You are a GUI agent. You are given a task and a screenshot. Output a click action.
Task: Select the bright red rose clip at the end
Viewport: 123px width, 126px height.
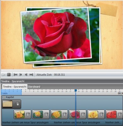tap(111, 114)
